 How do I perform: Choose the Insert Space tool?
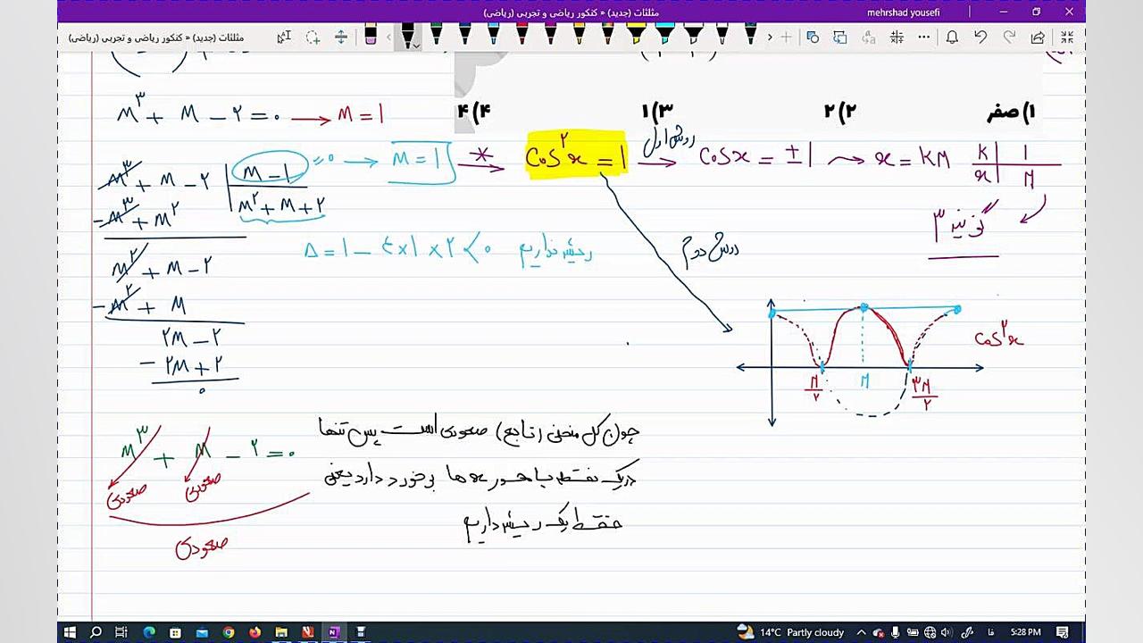(341, 38)
